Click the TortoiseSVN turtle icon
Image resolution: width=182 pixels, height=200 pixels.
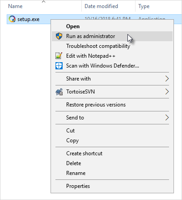(59, 92)
